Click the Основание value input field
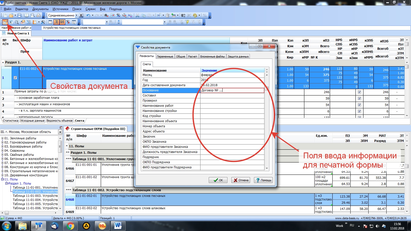The height and width of the screenshot is (231, 411). tap(232, 90)
